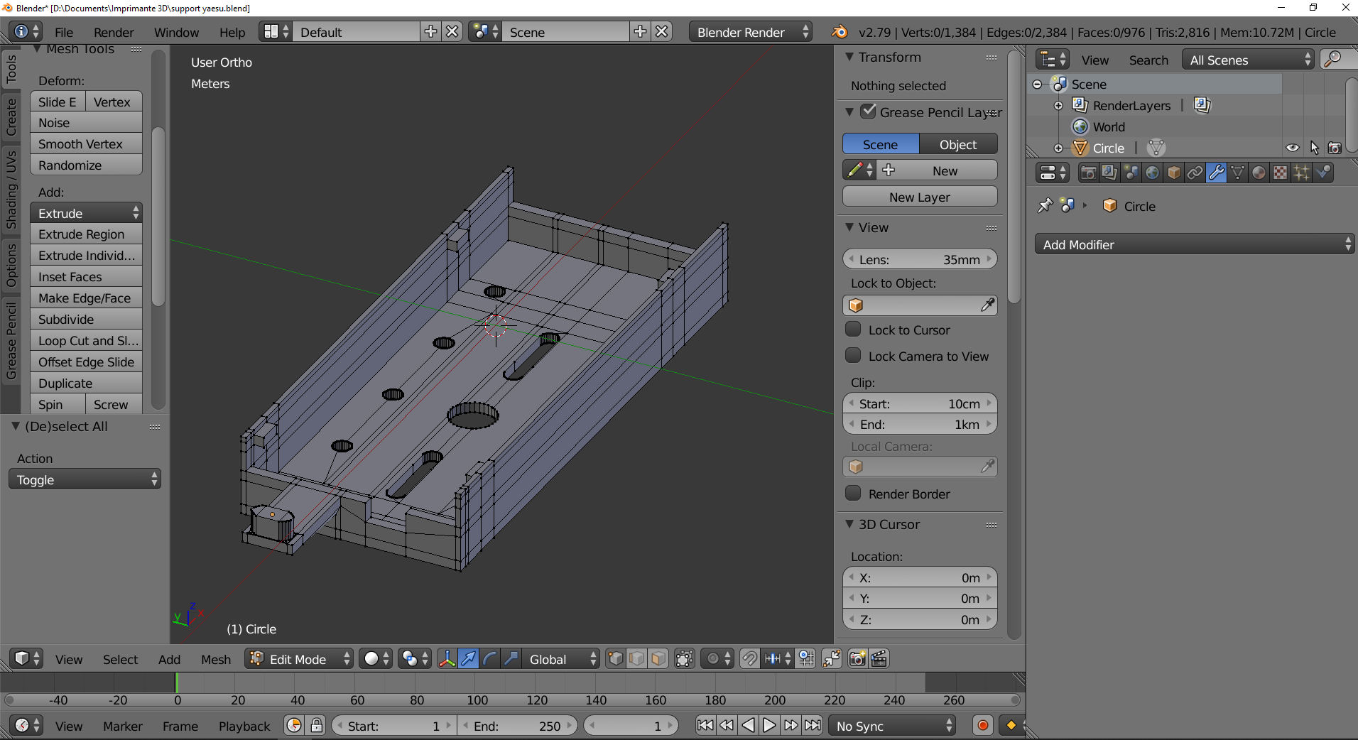Open the No Sync playback dropdown
The image size is (1358, 740).
[892, 726]
